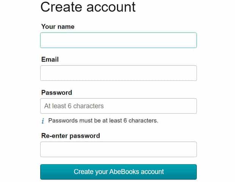Viewport: 235px width, 182px height.
Task: Click the "Passwords must be at least 6 characters" hint
Action: 103,120
